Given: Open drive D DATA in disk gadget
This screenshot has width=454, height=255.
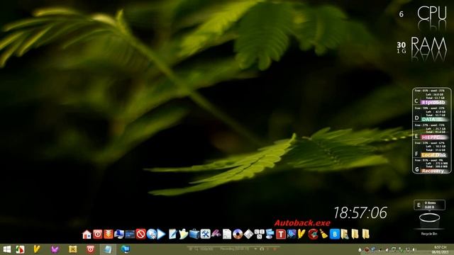Looking at the screenshot, I should [x=431, y=114].
